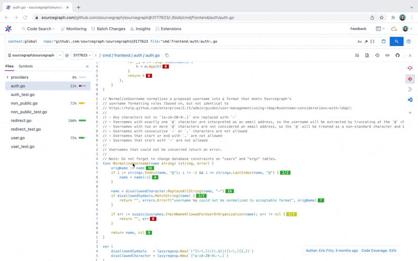Copy file path icon next to auth.go
Screen dimensions: 418x261
tap(167, 55)
